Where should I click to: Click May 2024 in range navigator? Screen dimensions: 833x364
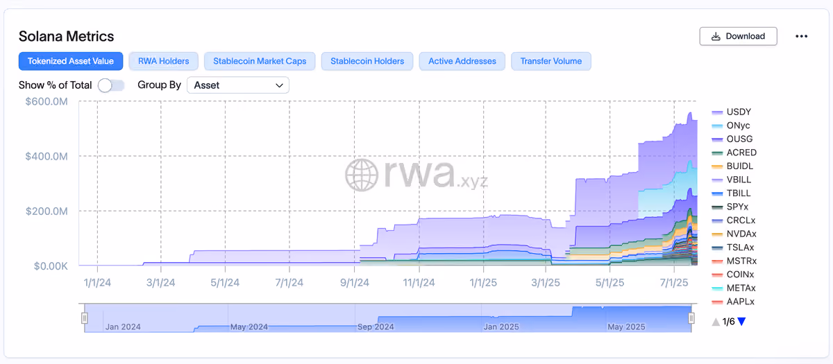tap(249, 327)
